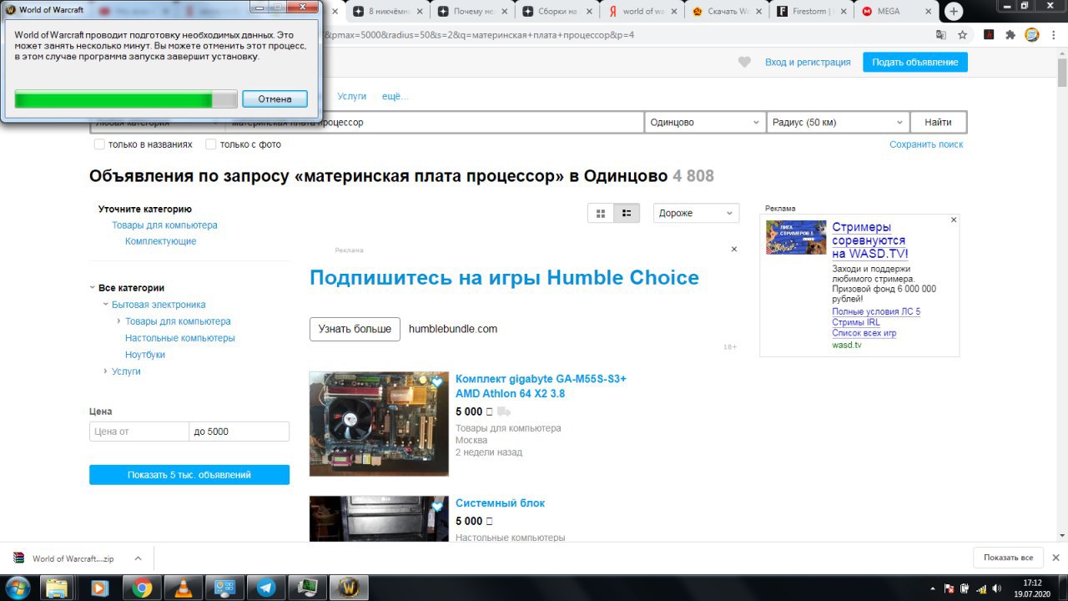Open the gigabyte GA-M55S-S3+ listing thumbnail
The image size is (1068, 601).
pyautogui.click(x=379, y=424)
